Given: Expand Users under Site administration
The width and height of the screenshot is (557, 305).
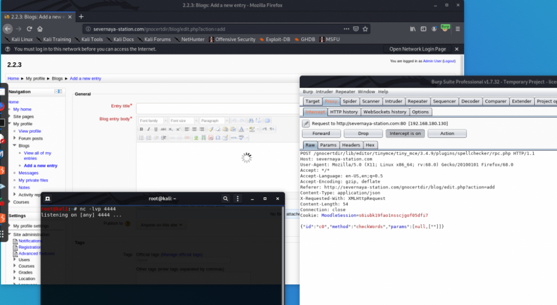Looking at the screenshot, I should [x=14, y=259].
